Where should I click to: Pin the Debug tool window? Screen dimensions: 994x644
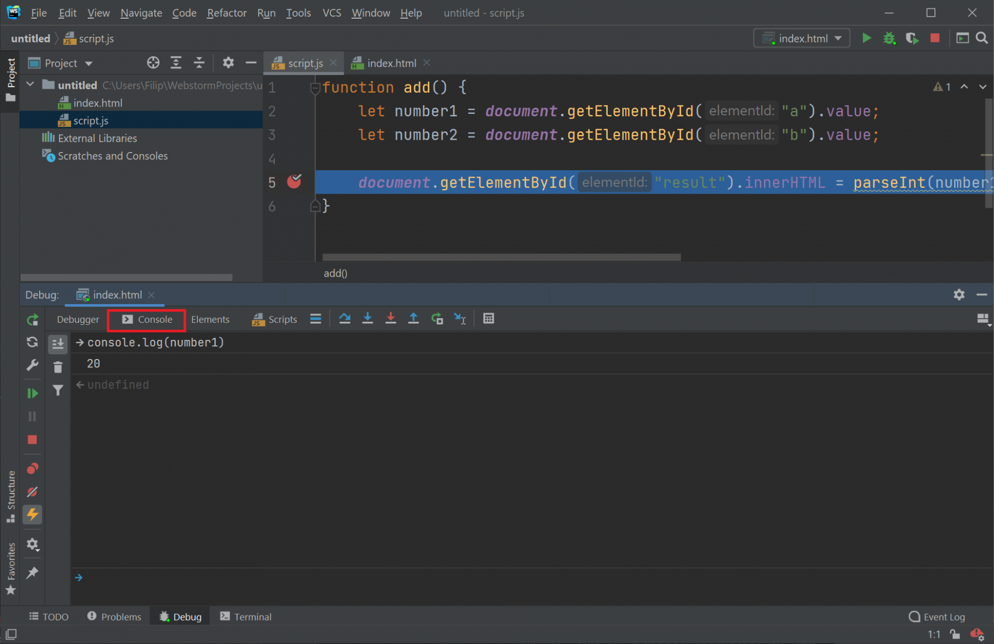pos(32,573)
